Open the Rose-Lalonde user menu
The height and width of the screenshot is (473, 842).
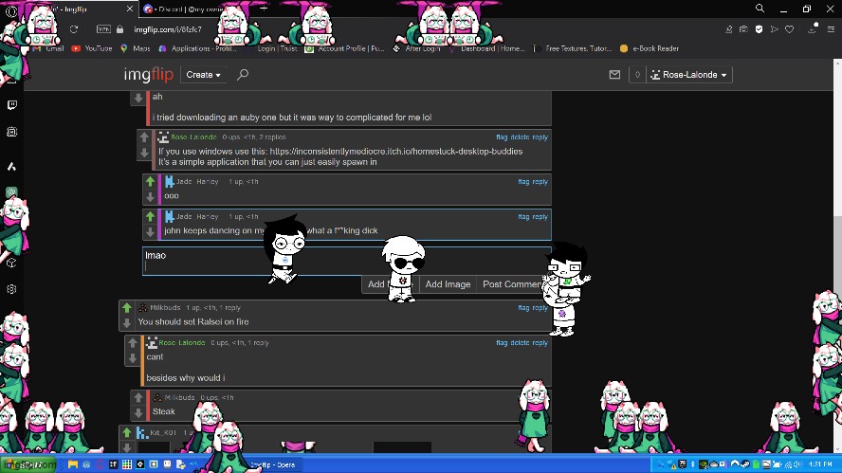click(x=689, y=75)
